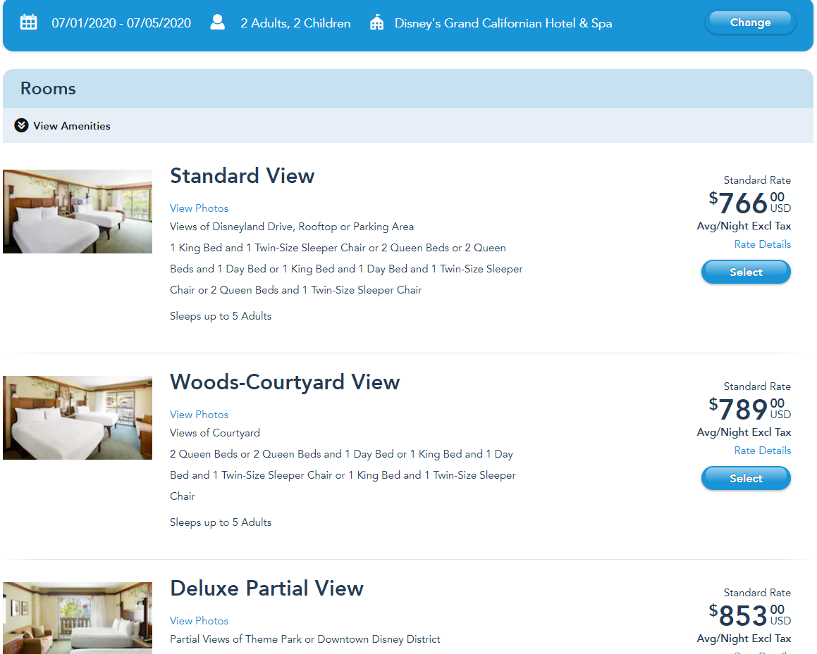Open View Photos for Deluxe Partial View
817x654 pixels.
(199, 621)
